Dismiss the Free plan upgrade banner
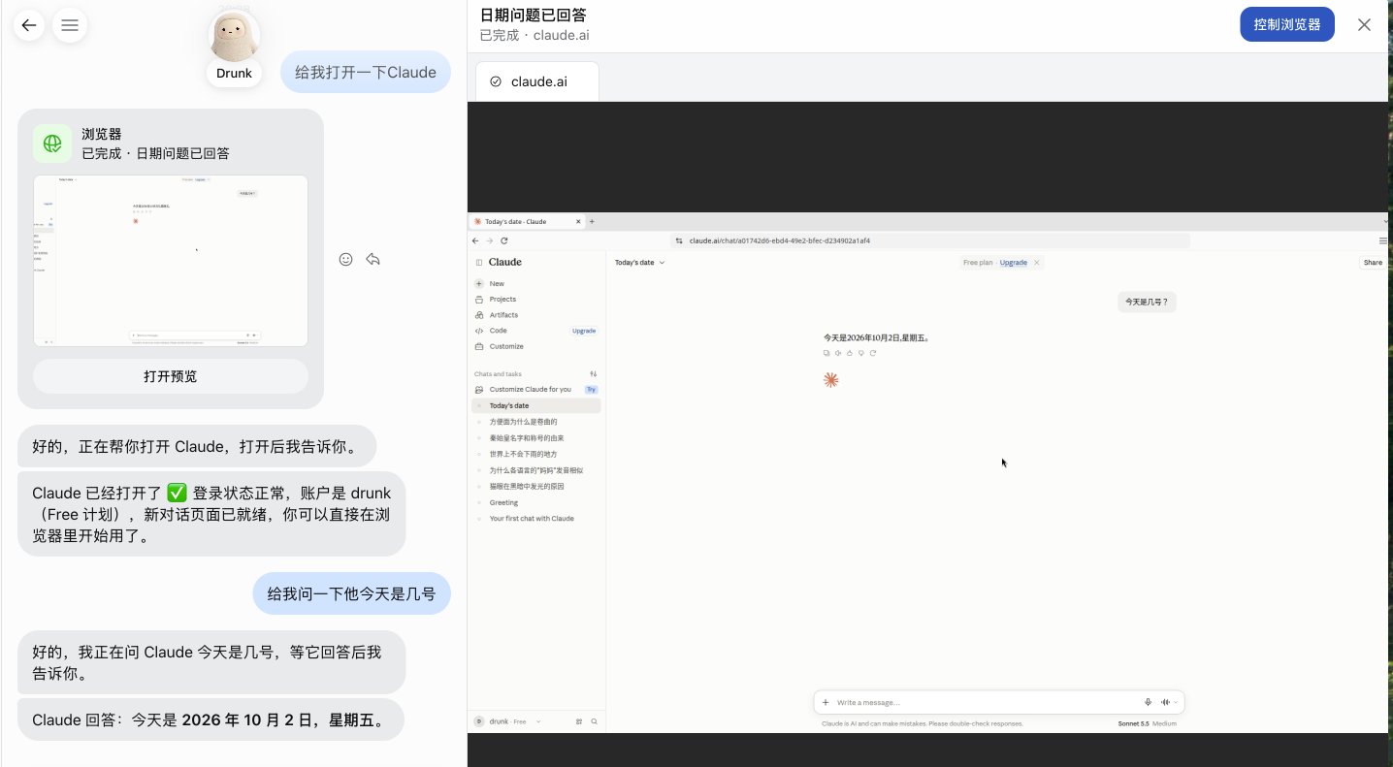This screenshot has height=767, width=1393. tap(1037, 263)
